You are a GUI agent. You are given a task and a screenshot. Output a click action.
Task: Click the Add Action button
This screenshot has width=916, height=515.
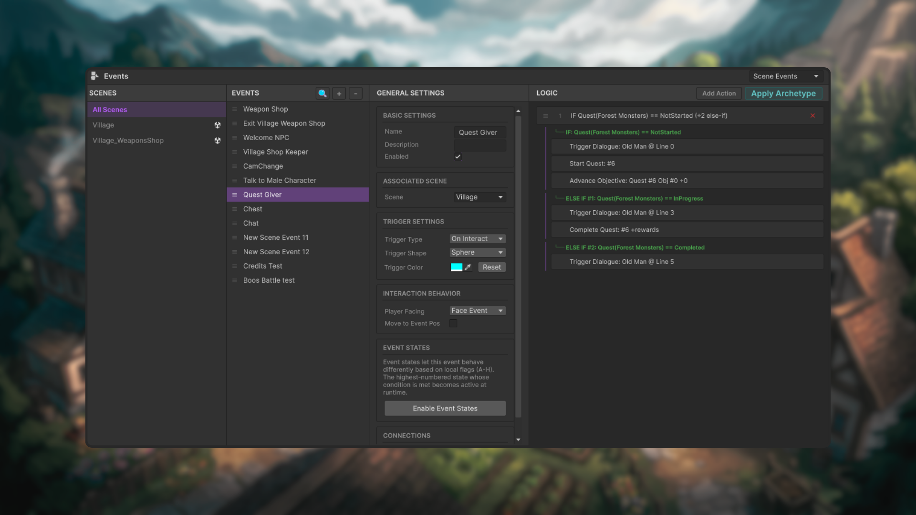(x=719, y=93)
